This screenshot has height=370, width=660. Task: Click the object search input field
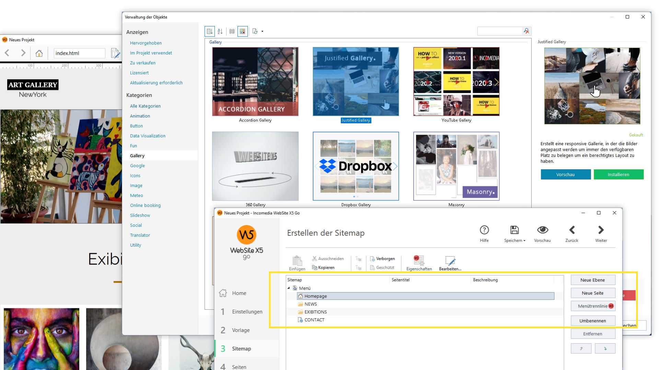click(x=499, y=31)
